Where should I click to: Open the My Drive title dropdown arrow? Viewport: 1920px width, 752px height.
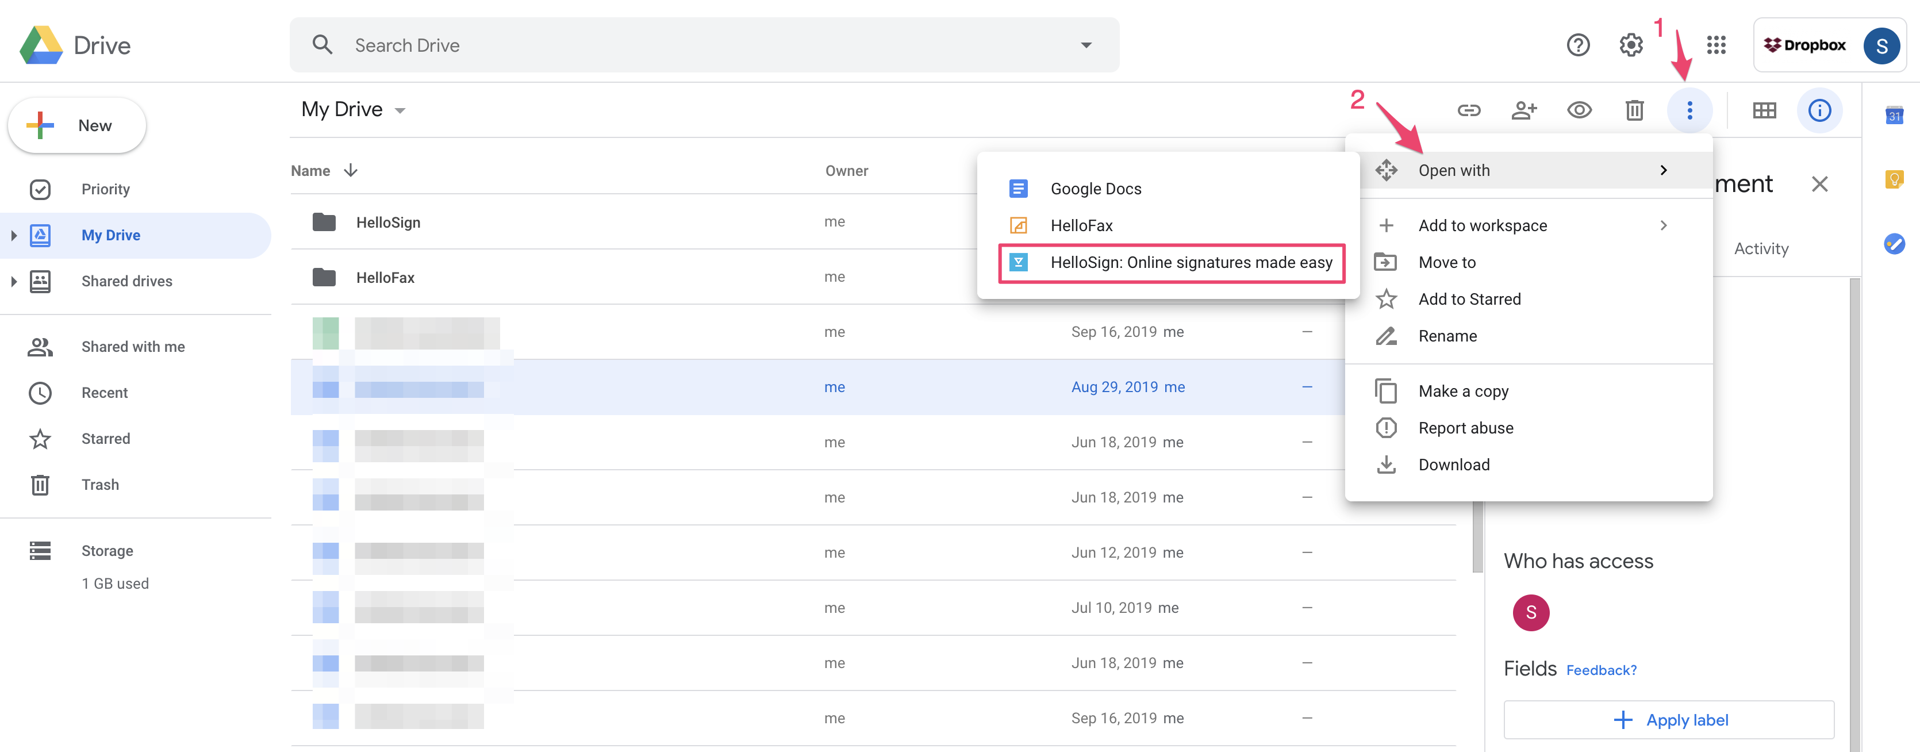click(400, 111)
